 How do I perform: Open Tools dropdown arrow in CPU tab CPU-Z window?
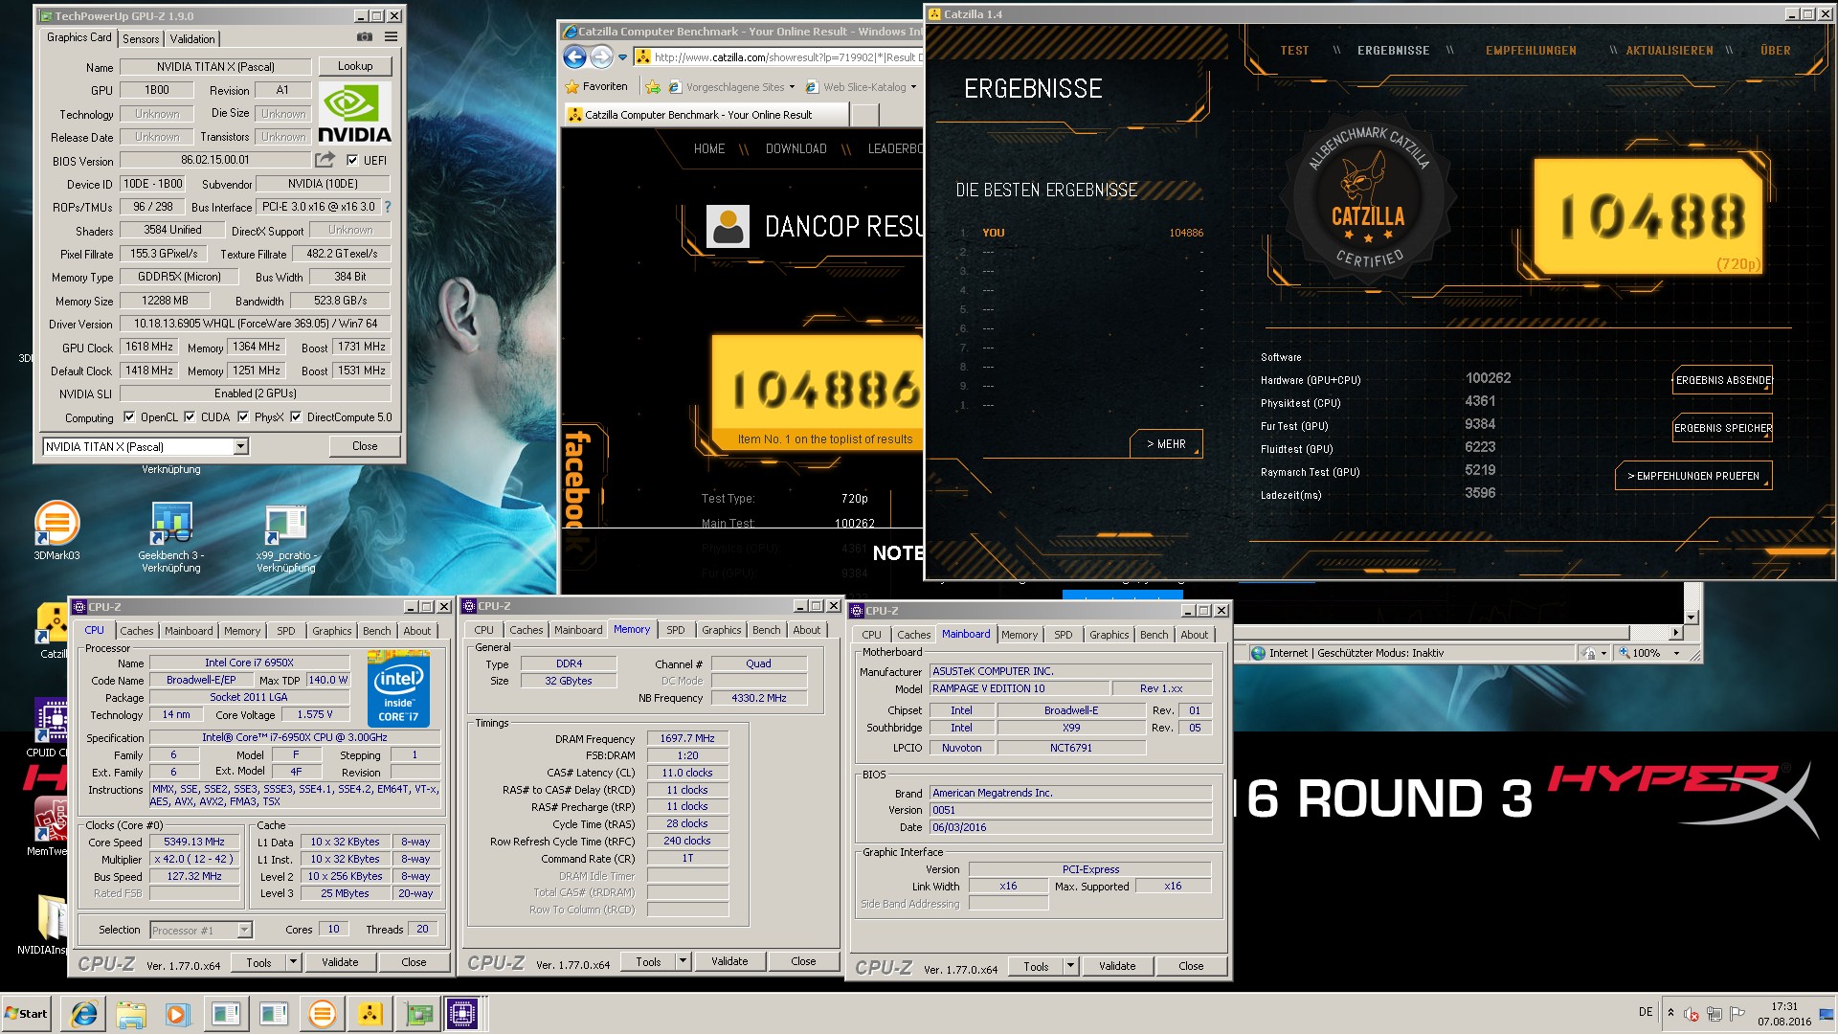point(294,962)
